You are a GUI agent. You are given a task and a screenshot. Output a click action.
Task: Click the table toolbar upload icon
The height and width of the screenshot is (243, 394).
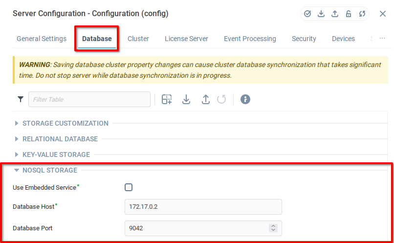[206, 99]
